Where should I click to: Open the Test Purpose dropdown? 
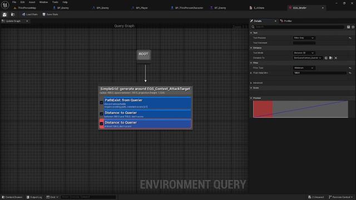304,38
